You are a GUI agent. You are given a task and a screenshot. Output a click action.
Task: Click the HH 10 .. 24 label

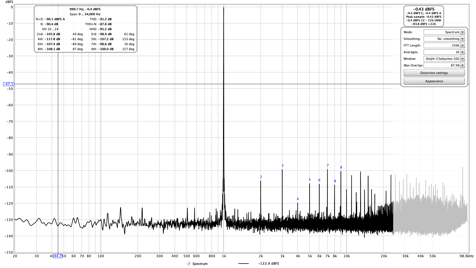50,29
